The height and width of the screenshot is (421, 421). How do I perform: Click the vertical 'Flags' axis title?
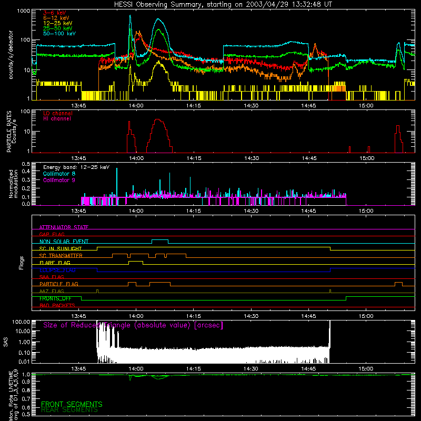[x=22, y=263]
